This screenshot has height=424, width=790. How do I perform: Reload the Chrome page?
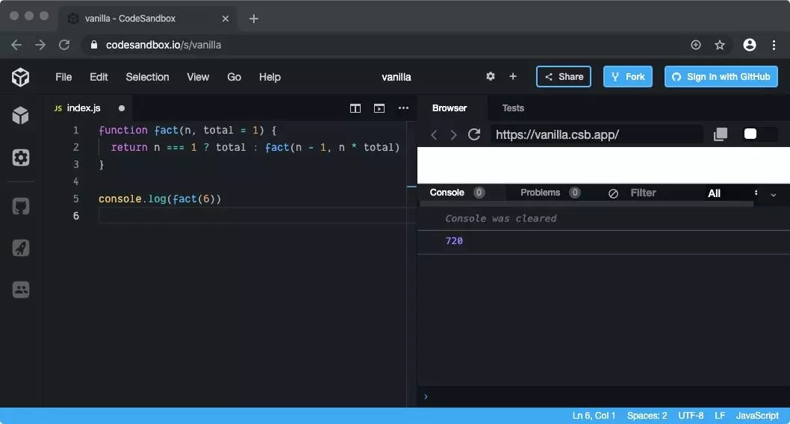[64, 45]
